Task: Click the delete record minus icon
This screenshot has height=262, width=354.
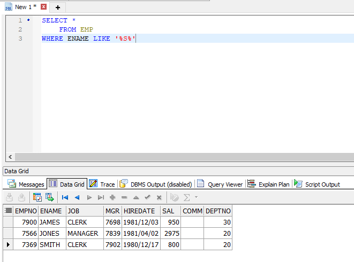Action: 124,197
